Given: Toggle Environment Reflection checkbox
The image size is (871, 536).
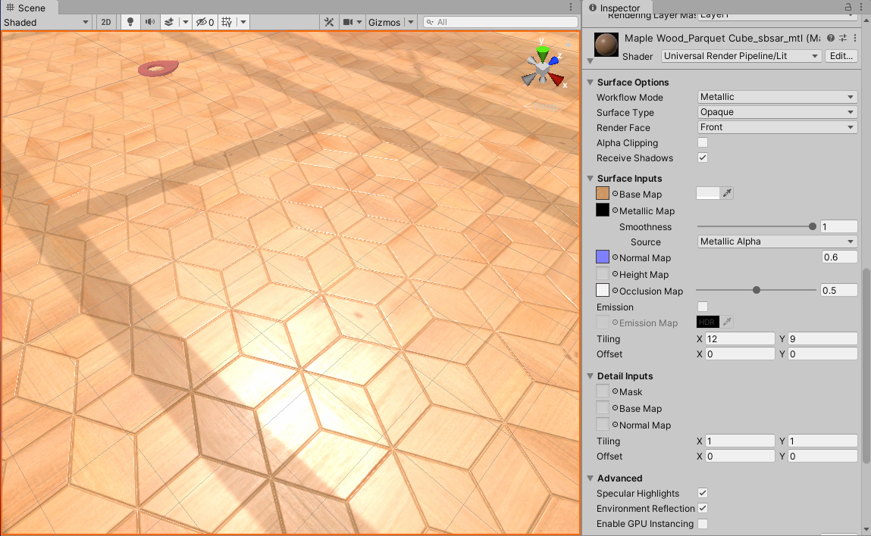Looking at the screenshot, I should tap(703, 508).
